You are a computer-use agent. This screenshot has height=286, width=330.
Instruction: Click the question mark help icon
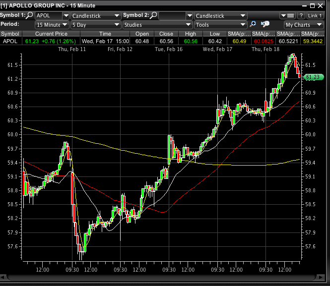[301, 16]
